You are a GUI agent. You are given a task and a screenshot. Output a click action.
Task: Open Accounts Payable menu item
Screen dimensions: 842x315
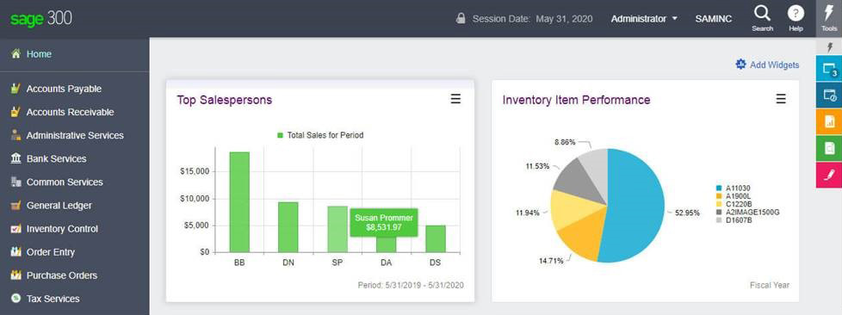pyautogui.click(x=64, y=89)
